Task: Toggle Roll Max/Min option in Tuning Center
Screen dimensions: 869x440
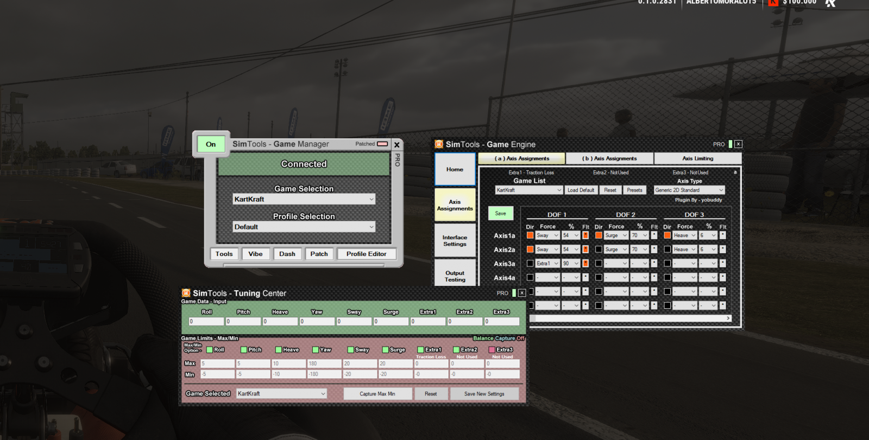Action: pyautogui.click(x=209, y=350)
